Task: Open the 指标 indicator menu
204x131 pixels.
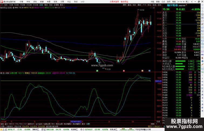Action: pyautogui.click(x=2, y=124)
